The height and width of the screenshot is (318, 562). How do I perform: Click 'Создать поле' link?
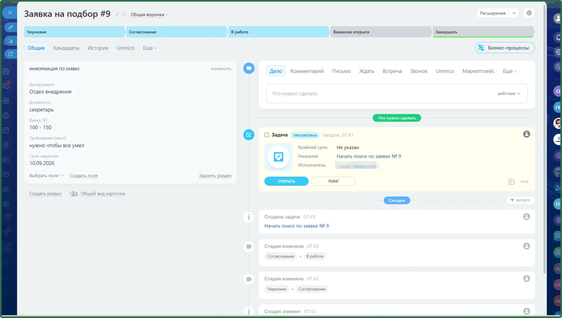[84, 176]
